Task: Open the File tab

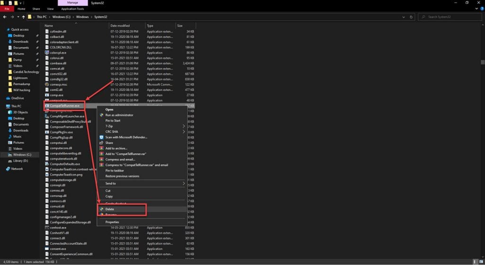Action: 7,9
